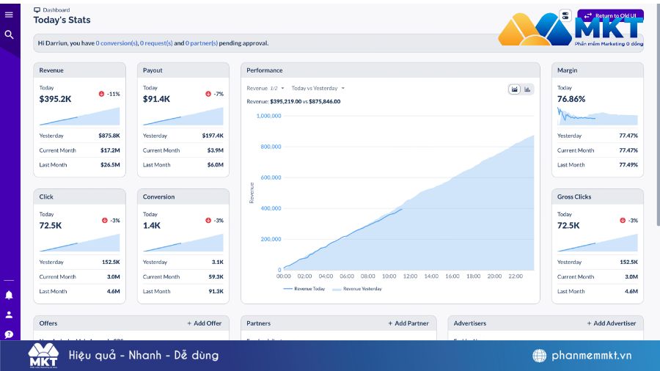Switch Performance chart to bar view

527,89
